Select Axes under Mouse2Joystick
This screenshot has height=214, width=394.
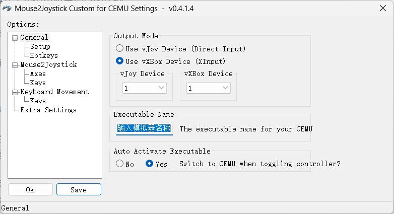(38, 74)
